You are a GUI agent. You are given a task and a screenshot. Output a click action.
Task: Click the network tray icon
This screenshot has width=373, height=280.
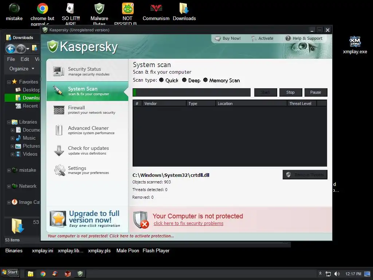pos(328,274)
